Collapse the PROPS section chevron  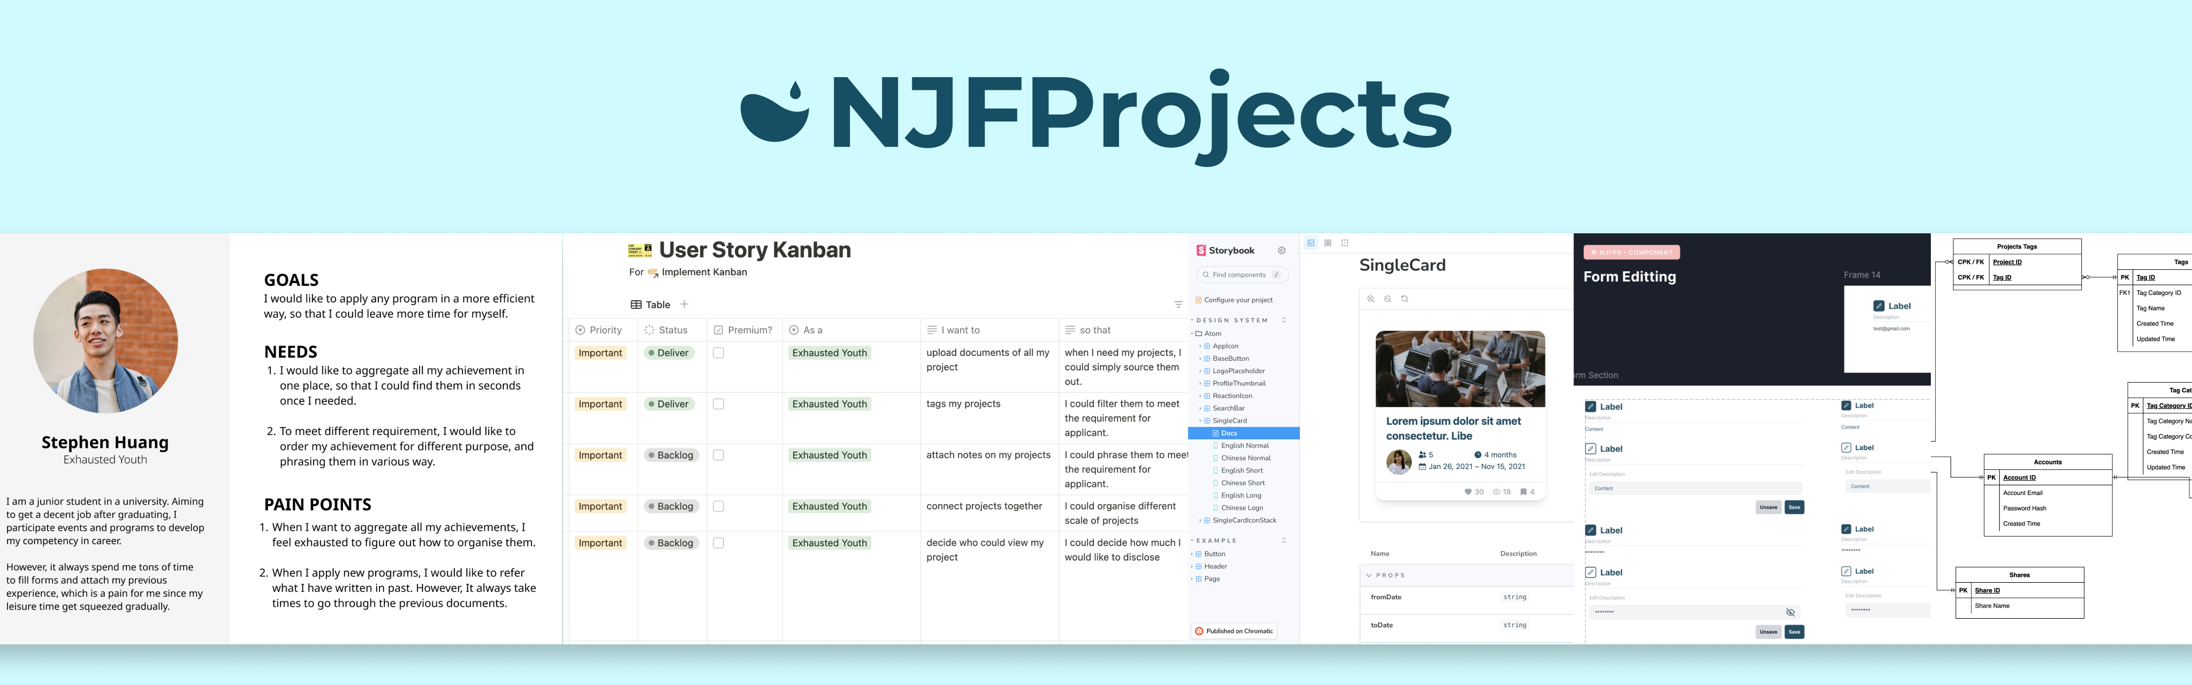coord(1369,575)
